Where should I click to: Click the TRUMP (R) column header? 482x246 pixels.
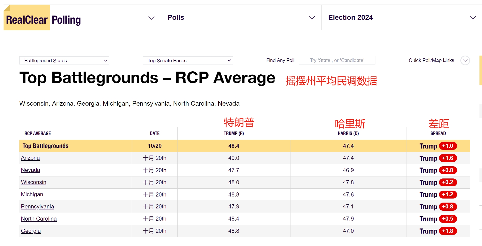pyautogui.click(x=234, y=134)
